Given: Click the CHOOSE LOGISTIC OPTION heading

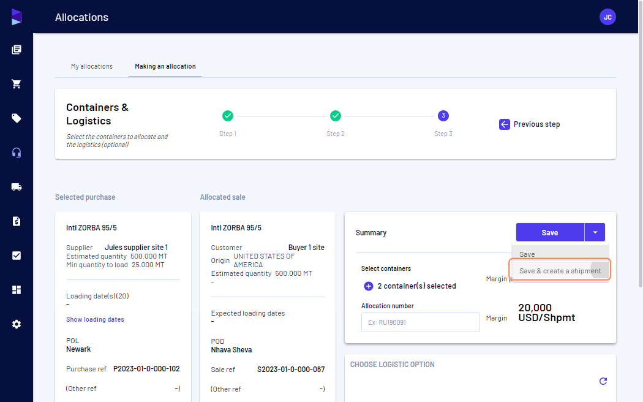Looking at the screenshot, I should (392, 364).
